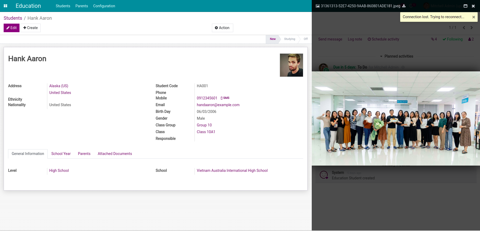Screen dimensions: 480x231
Task: Click the attachments paperclip counter
Action: (434, 39)
